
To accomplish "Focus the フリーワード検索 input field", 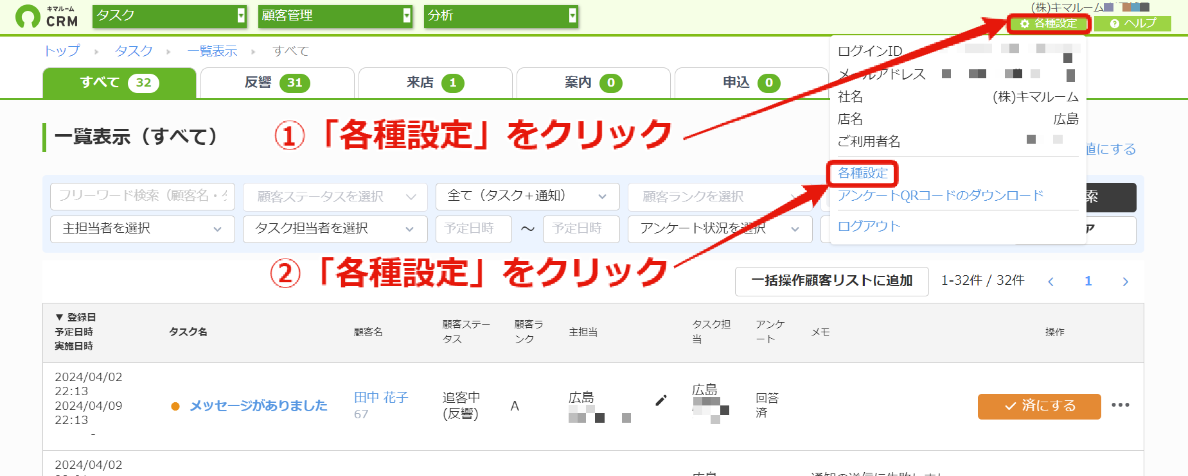I will pos(143,196).
